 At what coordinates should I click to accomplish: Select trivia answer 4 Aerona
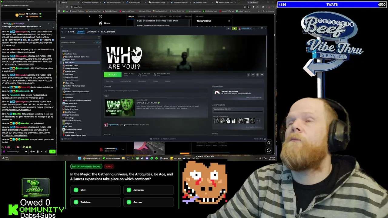point(149,202)
